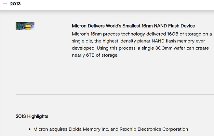
Task: Click the "2013 Highlights" heading
Action: click(32, 116)
